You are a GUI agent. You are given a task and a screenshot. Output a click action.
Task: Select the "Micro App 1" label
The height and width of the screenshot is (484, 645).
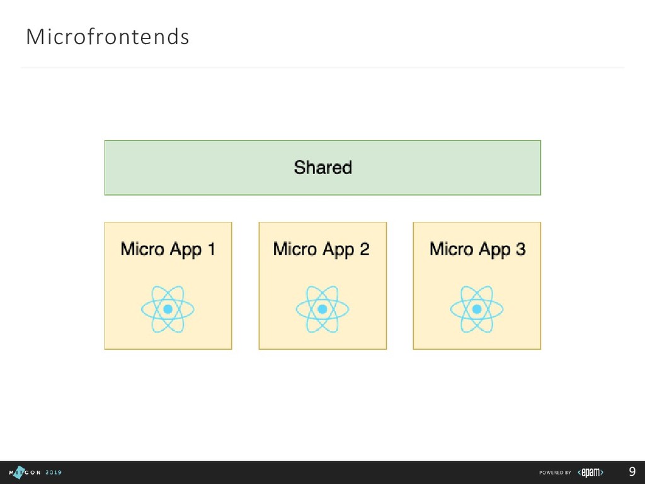coord(168,250)
